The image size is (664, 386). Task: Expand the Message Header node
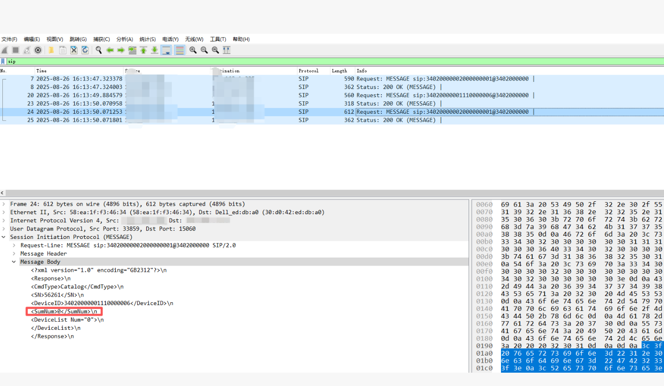[x=14, y=254]
